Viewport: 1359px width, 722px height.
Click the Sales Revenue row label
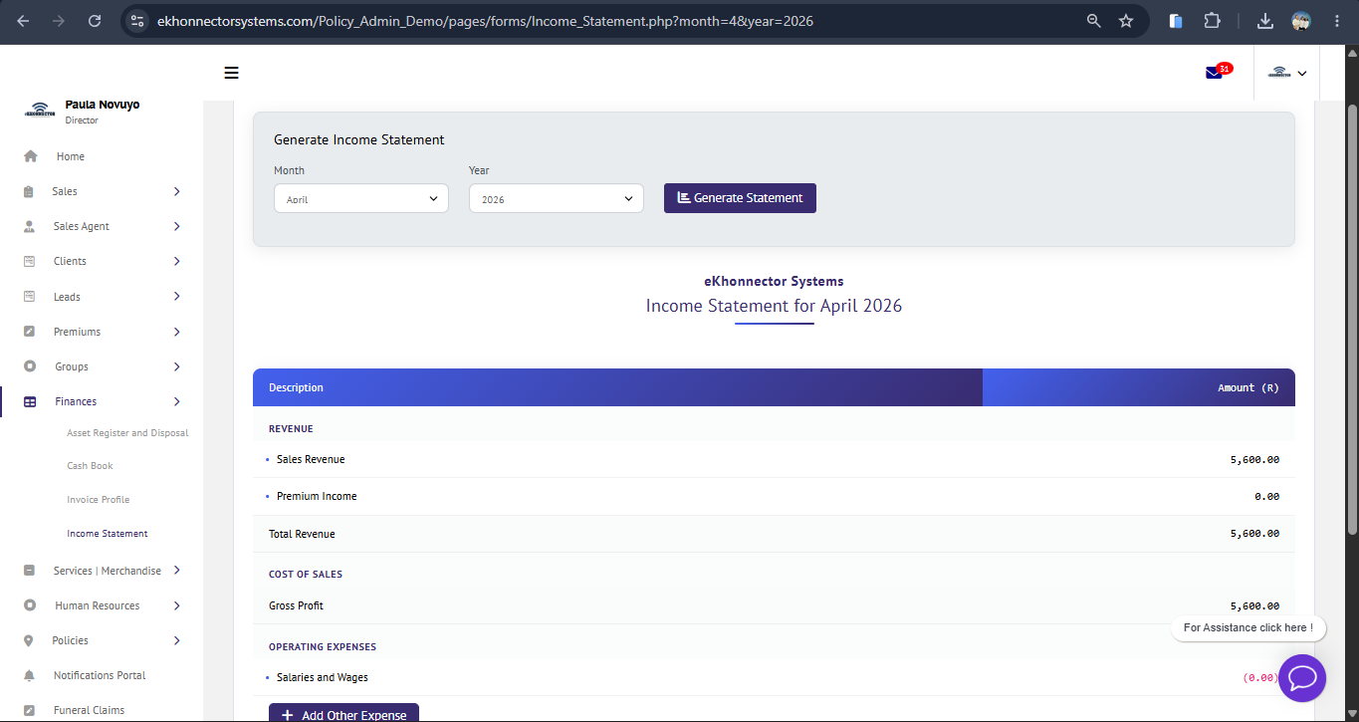(x=311, y=459)
